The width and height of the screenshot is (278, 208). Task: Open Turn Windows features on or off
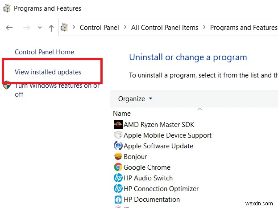tap(57, 90)
